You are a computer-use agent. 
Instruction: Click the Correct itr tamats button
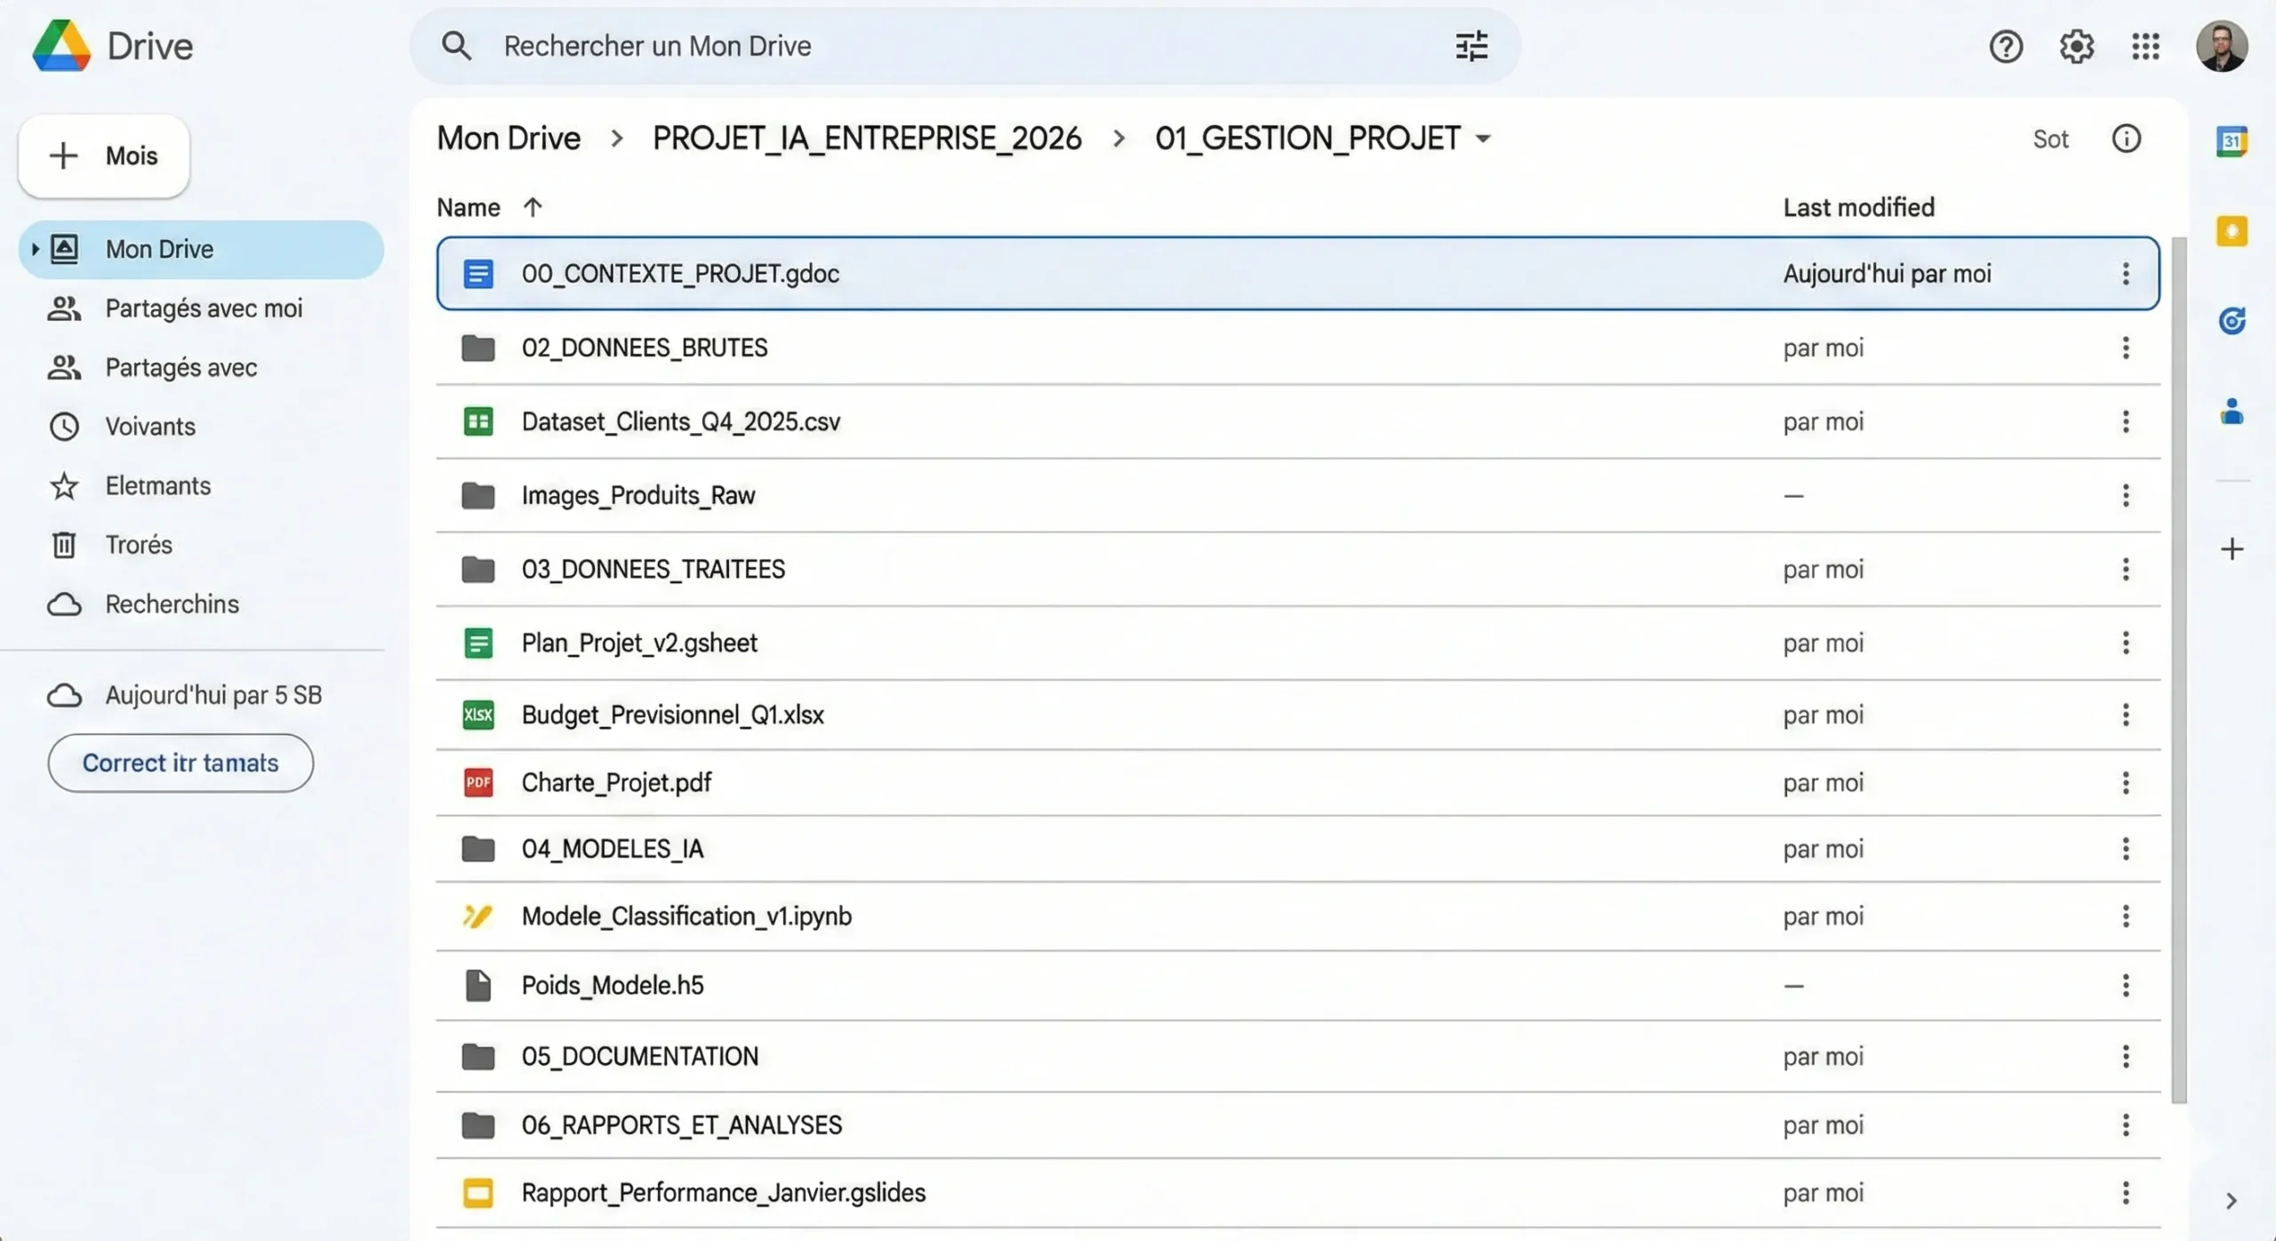point(180,763)
